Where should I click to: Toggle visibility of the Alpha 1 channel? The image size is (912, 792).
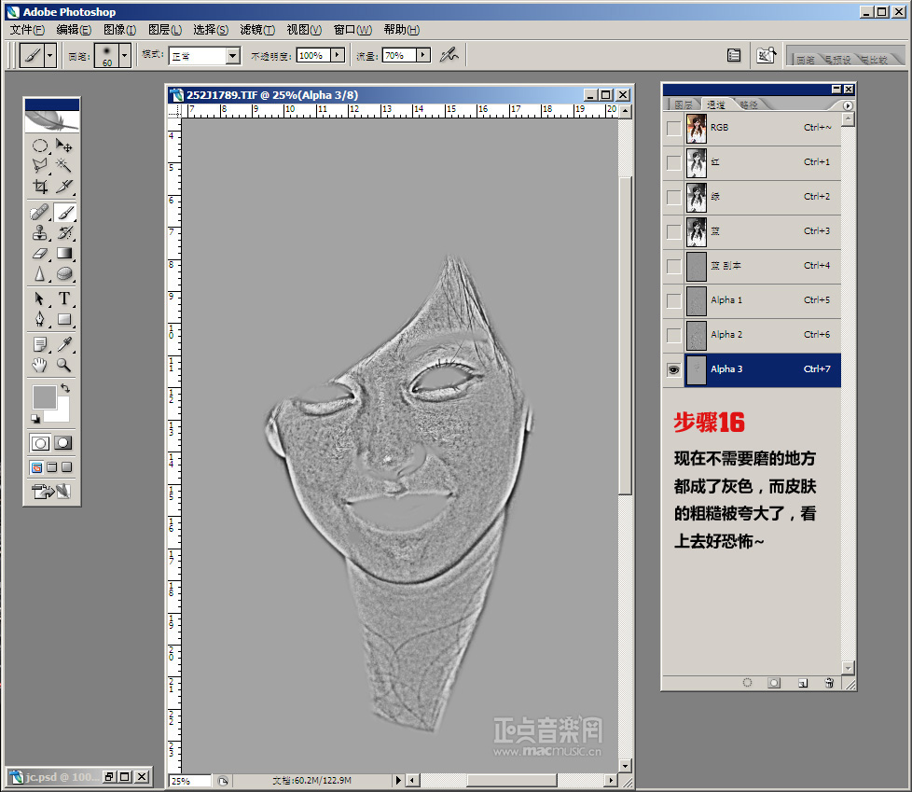point(673,300)
